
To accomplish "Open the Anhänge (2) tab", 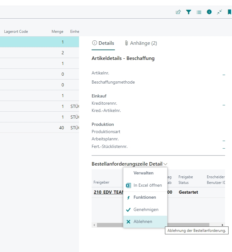I will (x=140, y=43).
